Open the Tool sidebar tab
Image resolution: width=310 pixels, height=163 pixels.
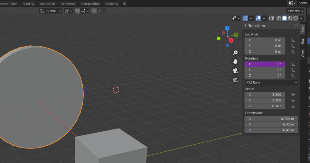pos(302,41)
